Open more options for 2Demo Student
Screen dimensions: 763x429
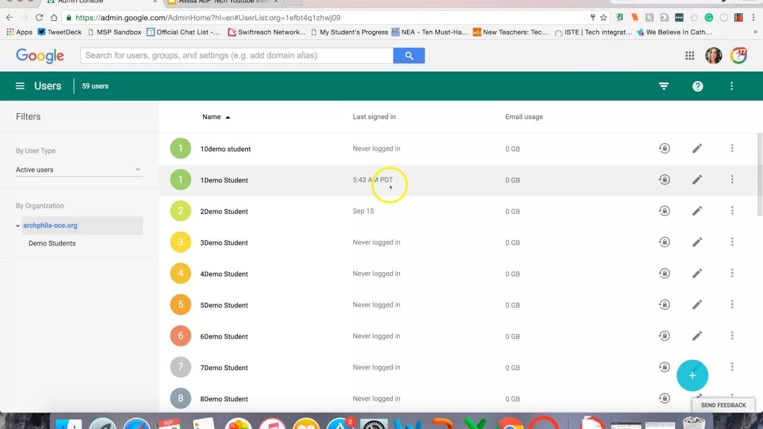pyautogui.click(x=732, y=211)
